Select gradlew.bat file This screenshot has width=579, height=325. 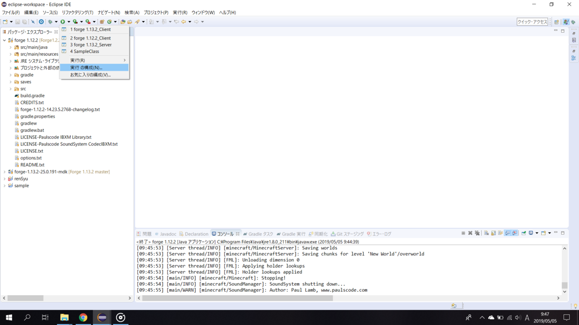pos(32,130)
